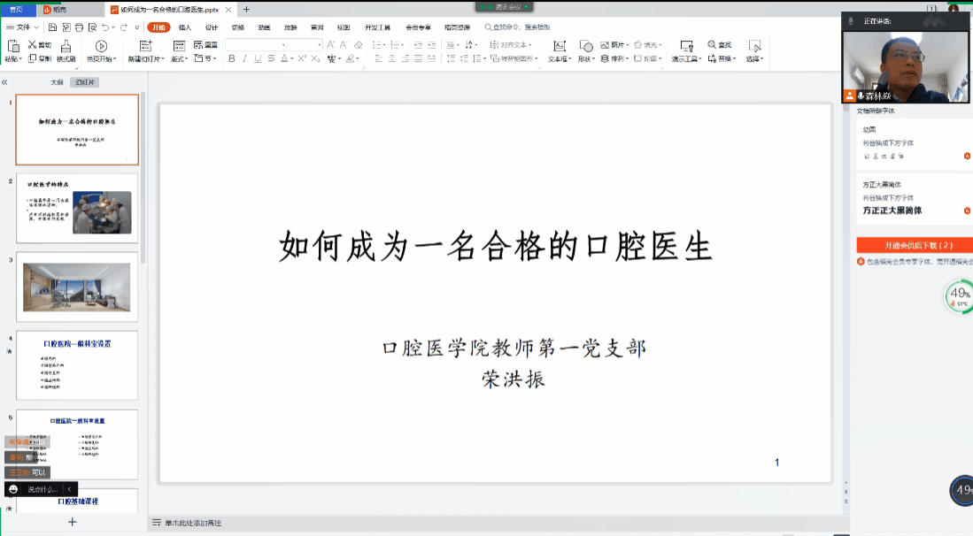
Task: Click the Find (查找) magnifier icon
Action: coord(713,44)
